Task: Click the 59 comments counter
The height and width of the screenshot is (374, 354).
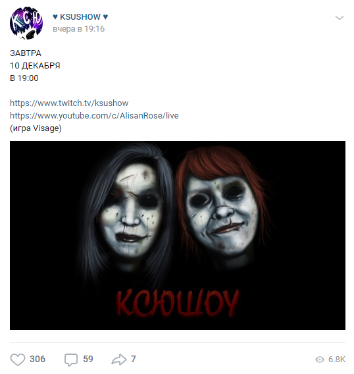Action: [88, 359]
